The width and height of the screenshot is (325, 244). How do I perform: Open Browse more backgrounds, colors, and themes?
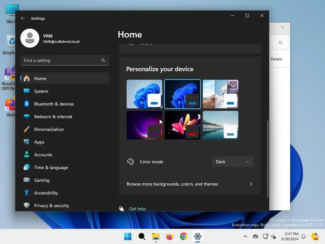tap(190, 184)
